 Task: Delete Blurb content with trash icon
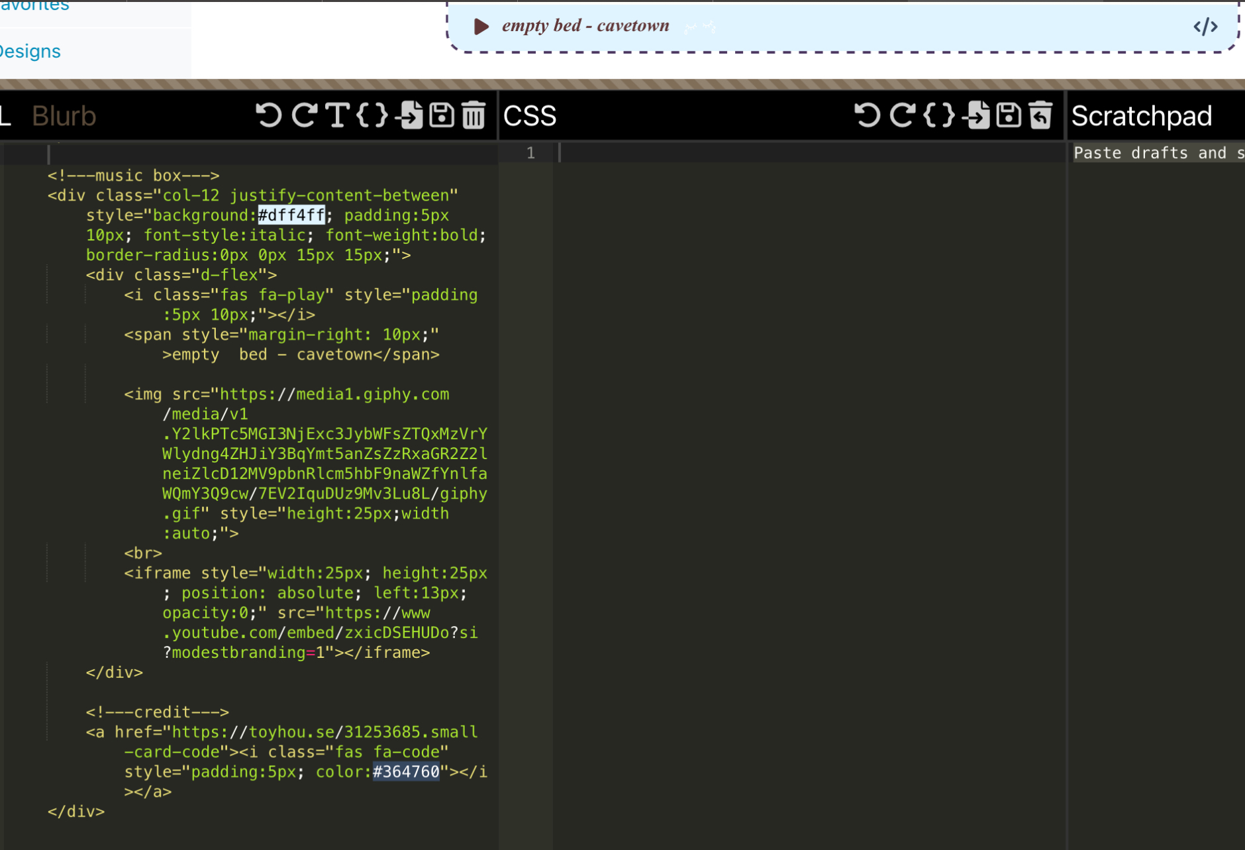click(x=473, y=115)
